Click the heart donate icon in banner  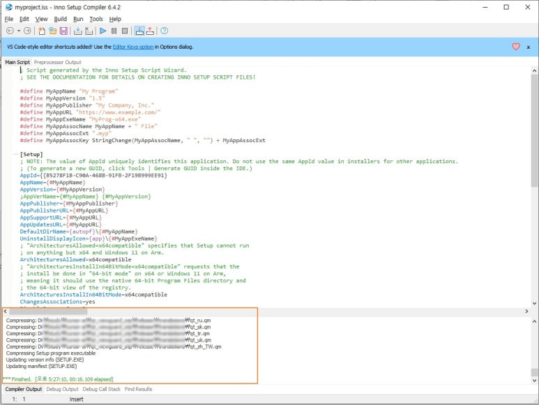pos(516,47)
